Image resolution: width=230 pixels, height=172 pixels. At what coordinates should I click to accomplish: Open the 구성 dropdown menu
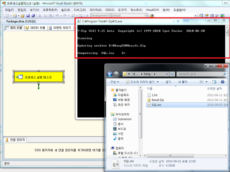(x=115, y=82)
